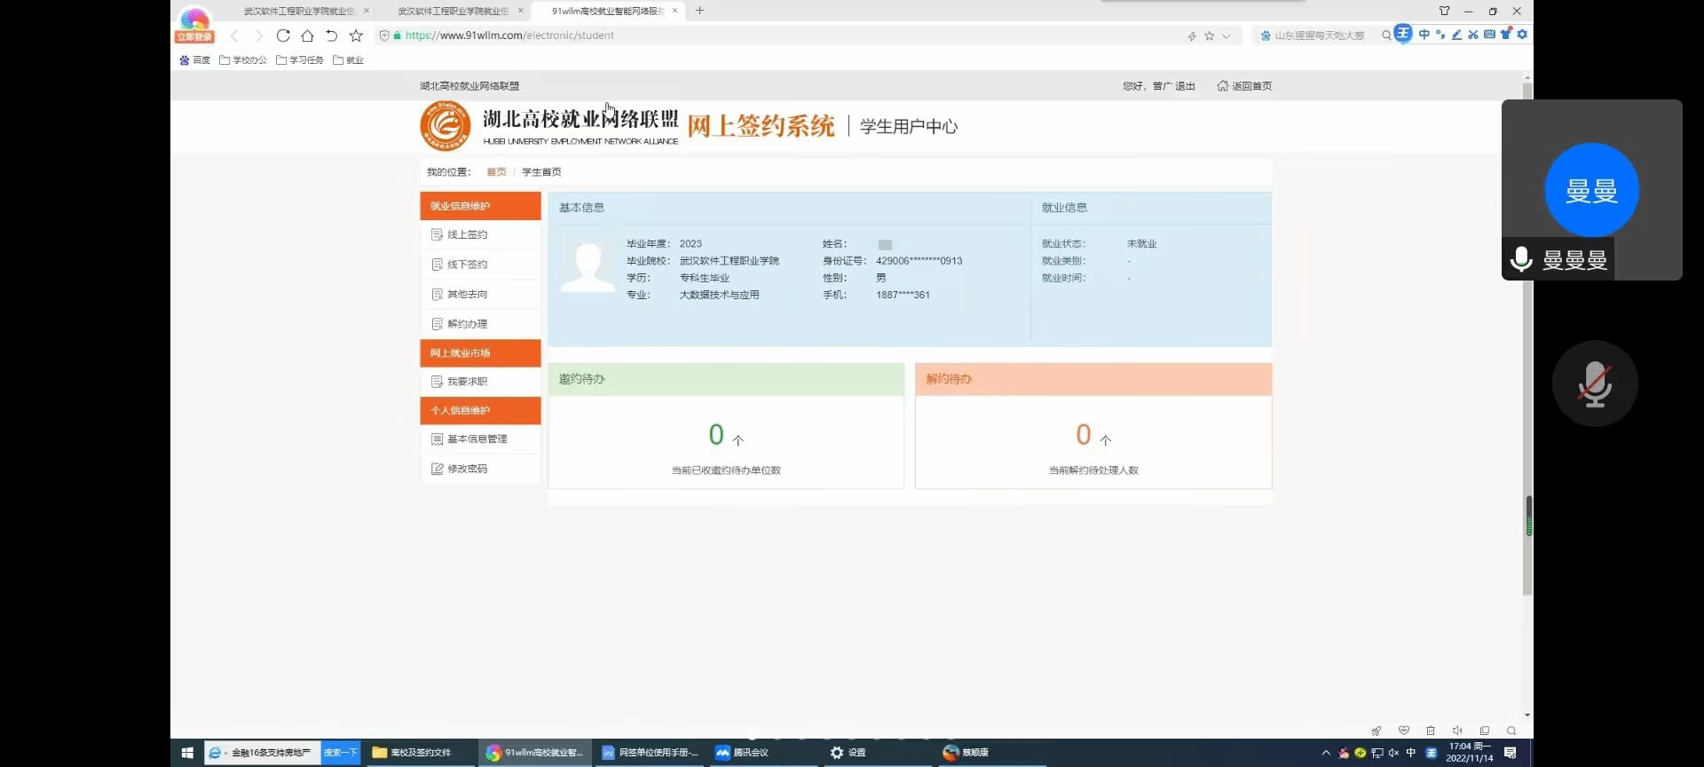Bookmark this page with the star icon
The image size is (1704, 767).
(356, 36)
